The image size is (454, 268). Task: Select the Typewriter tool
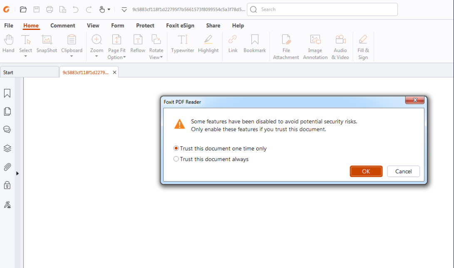(x=182, y=44)
